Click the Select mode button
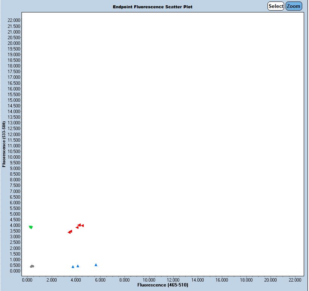This screenshot has height=291, width=309. click(x=275, y=6)
